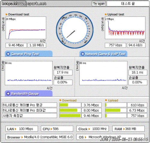Click the arrow icon in General Ping Test
150x143 pixels.
click(8, 54)
